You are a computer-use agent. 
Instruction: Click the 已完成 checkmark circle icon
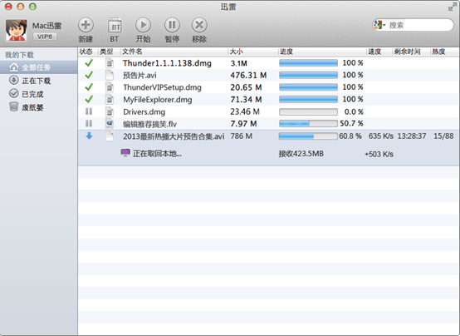point(14,93)
